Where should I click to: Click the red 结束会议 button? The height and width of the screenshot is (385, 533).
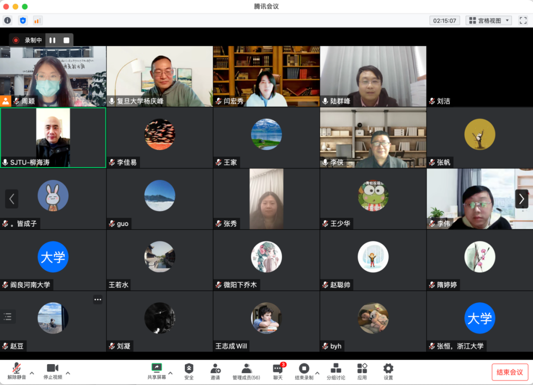pos(510,372)
